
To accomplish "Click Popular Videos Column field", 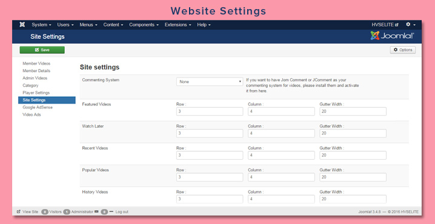I will 281,177.
